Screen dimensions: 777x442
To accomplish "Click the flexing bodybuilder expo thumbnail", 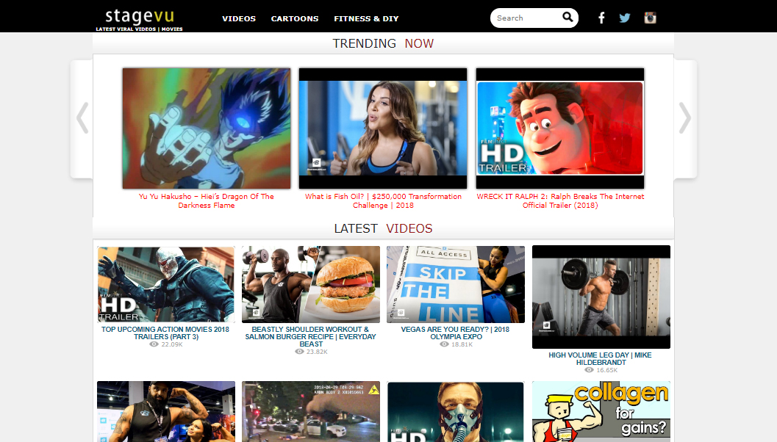I will coord(166,412).
